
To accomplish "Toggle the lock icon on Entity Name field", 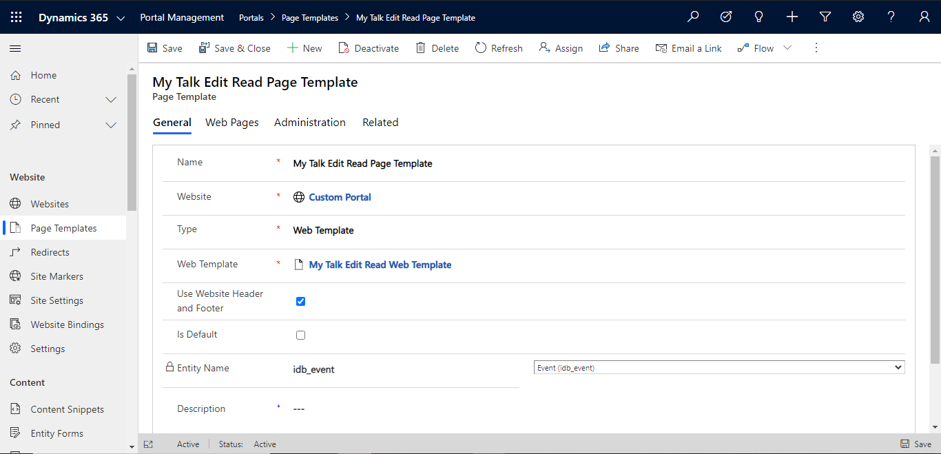I will point(169,367).
